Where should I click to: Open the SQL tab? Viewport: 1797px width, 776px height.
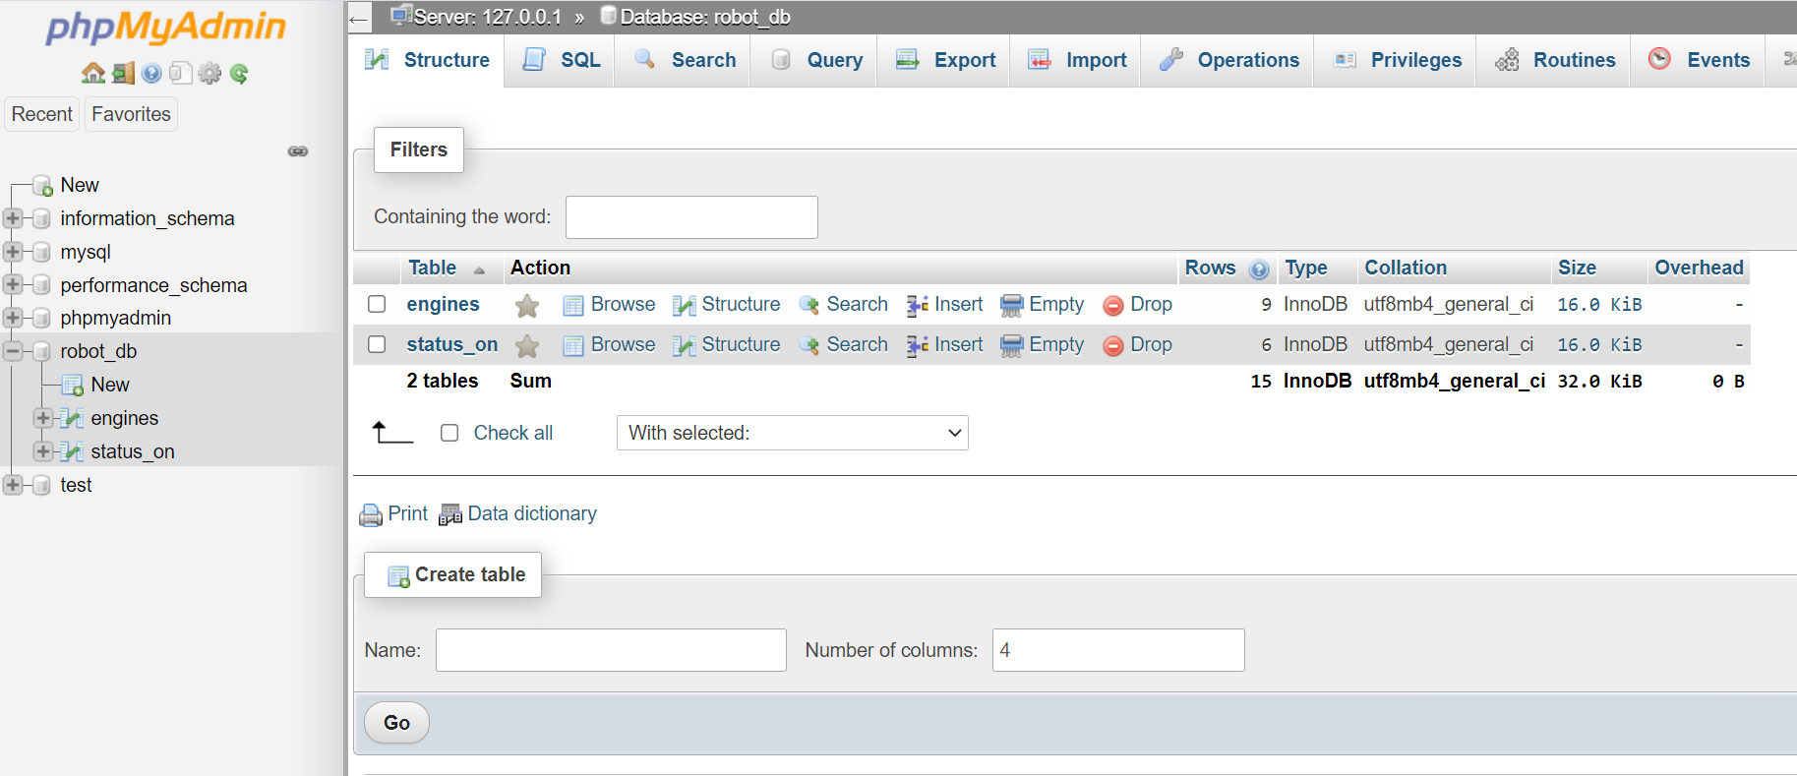[x=560, y=60]
